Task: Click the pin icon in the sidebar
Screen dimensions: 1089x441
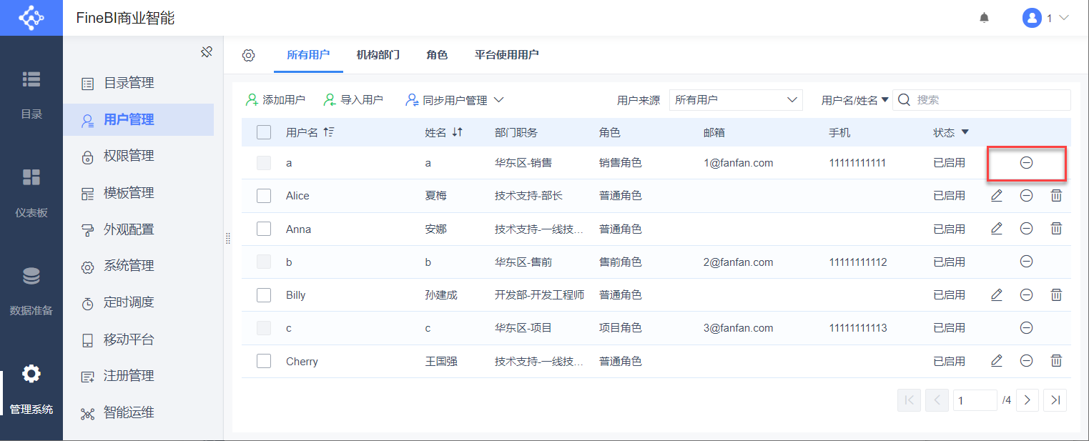Action: [207, 52]
